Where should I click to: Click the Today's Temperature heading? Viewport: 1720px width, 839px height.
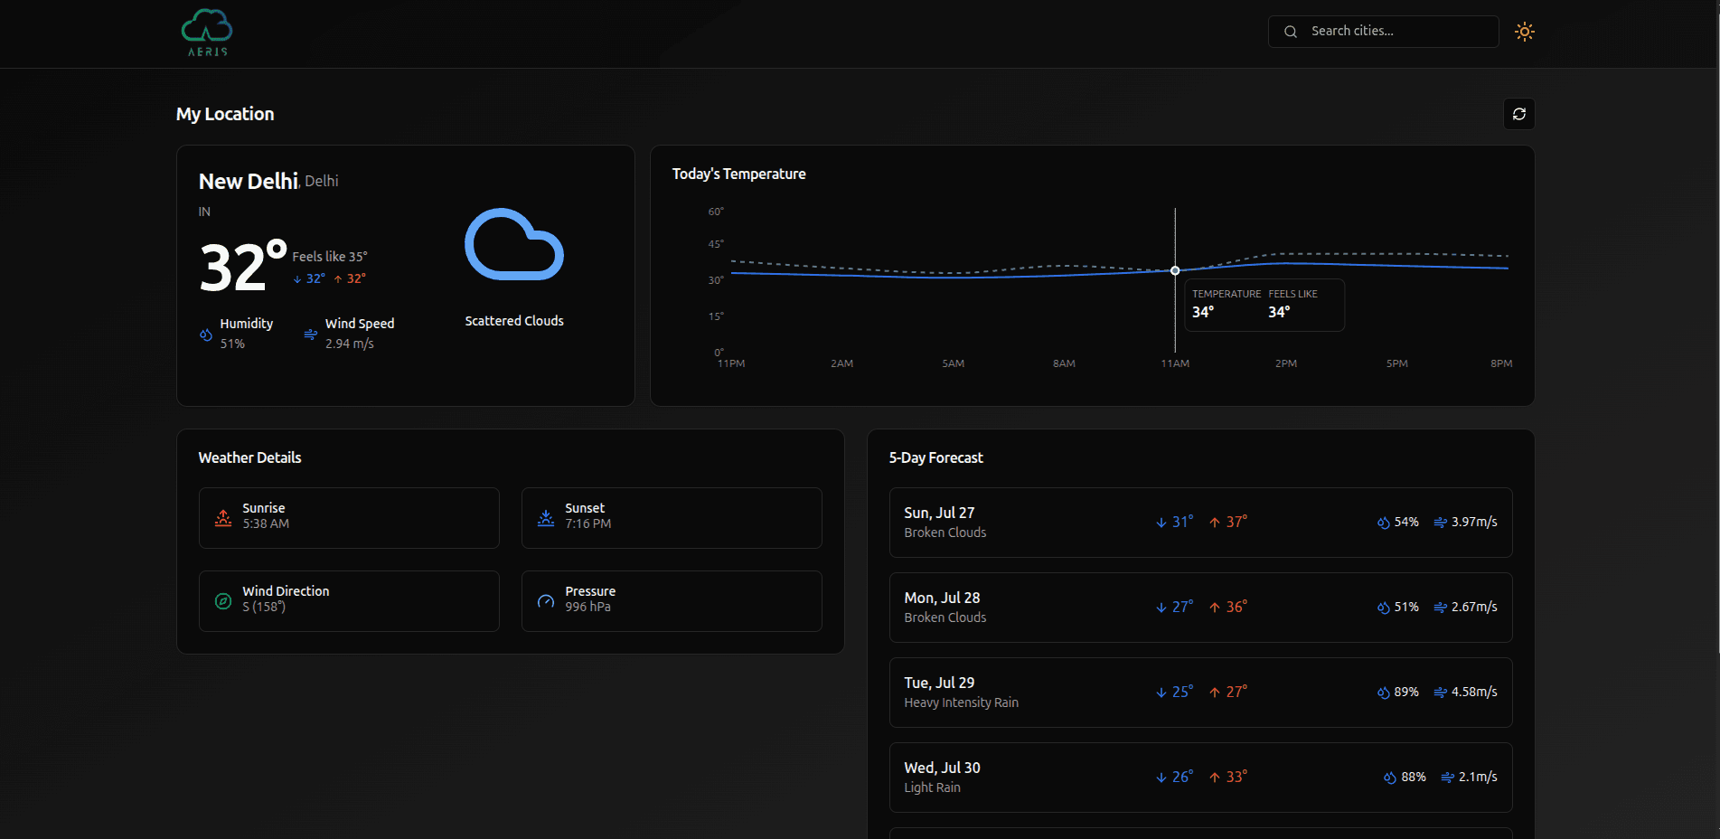coord(739,174)
